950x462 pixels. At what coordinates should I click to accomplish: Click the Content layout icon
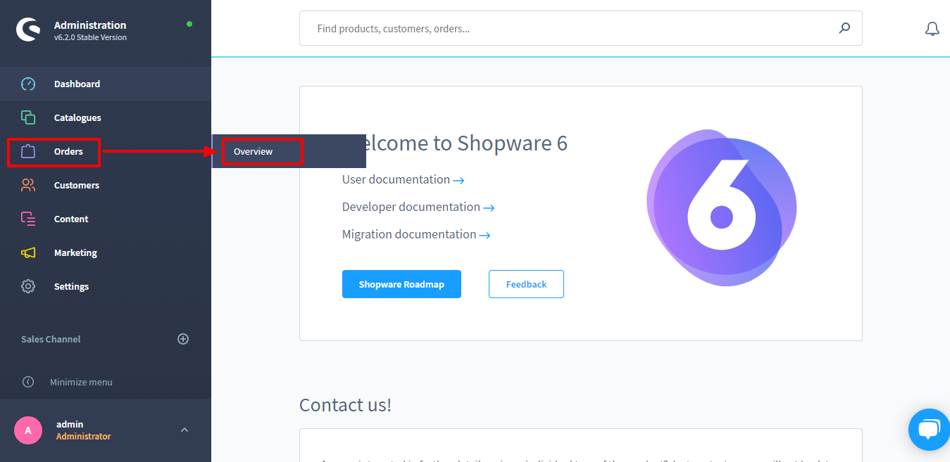coord(28,219)
